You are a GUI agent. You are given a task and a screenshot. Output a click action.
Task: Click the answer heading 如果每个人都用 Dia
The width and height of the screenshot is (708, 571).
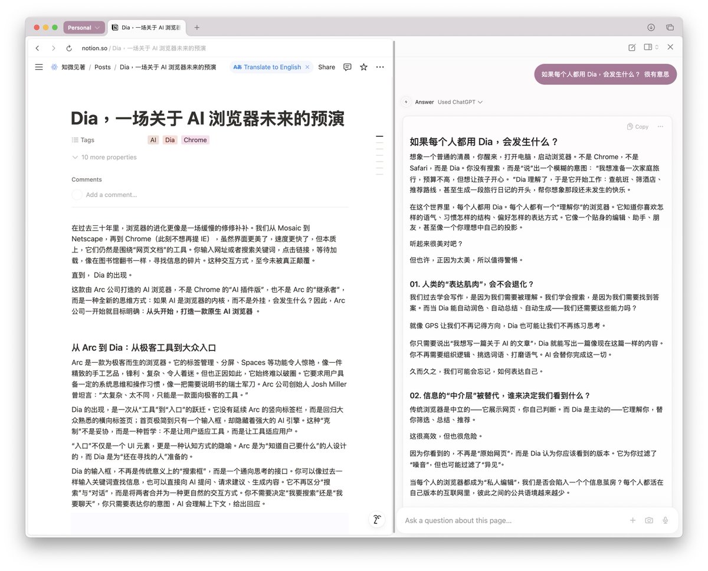click(484, 142)
